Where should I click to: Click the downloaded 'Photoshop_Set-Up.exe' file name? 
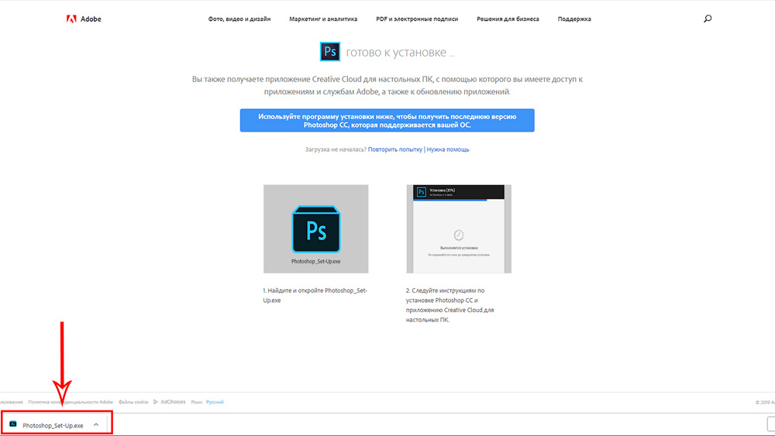click(53, 425)
